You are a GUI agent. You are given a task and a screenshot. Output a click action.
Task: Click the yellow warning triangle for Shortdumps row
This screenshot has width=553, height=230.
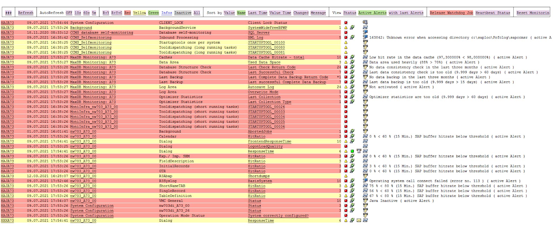pos(346,176)
